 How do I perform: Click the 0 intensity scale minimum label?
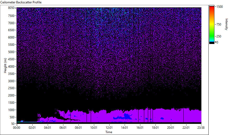point(217,42)
